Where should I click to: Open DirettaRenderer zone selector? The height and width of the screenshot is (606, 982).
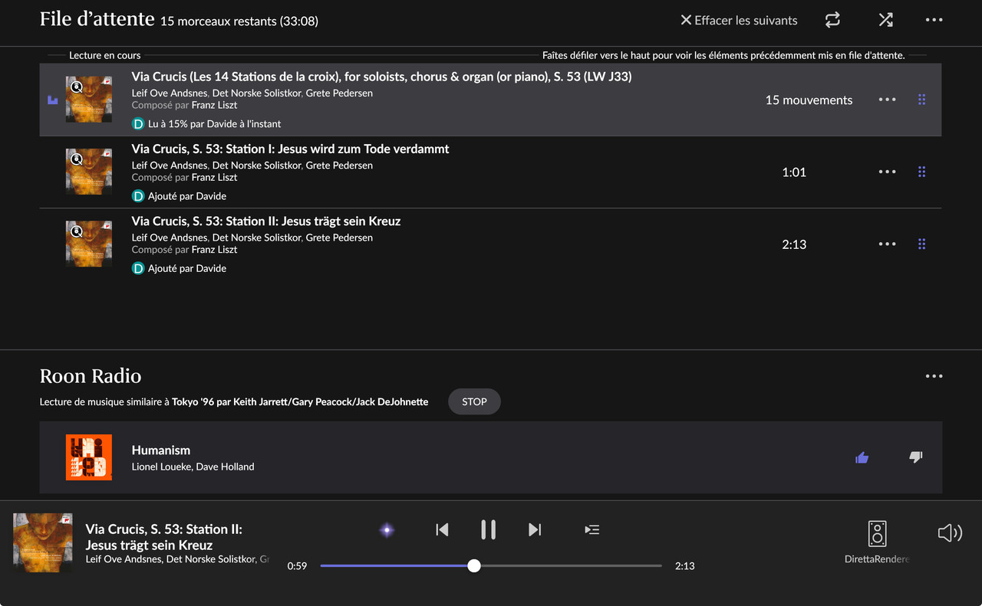click(877, 542)
